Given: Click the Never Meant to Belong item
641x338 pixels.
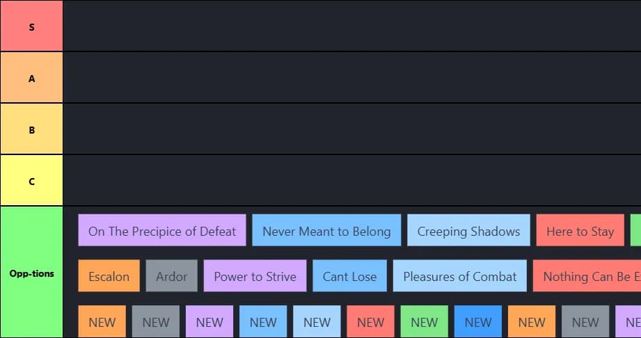Looking at the screenshot, I should pyautogui.click(x=326, y=231).
